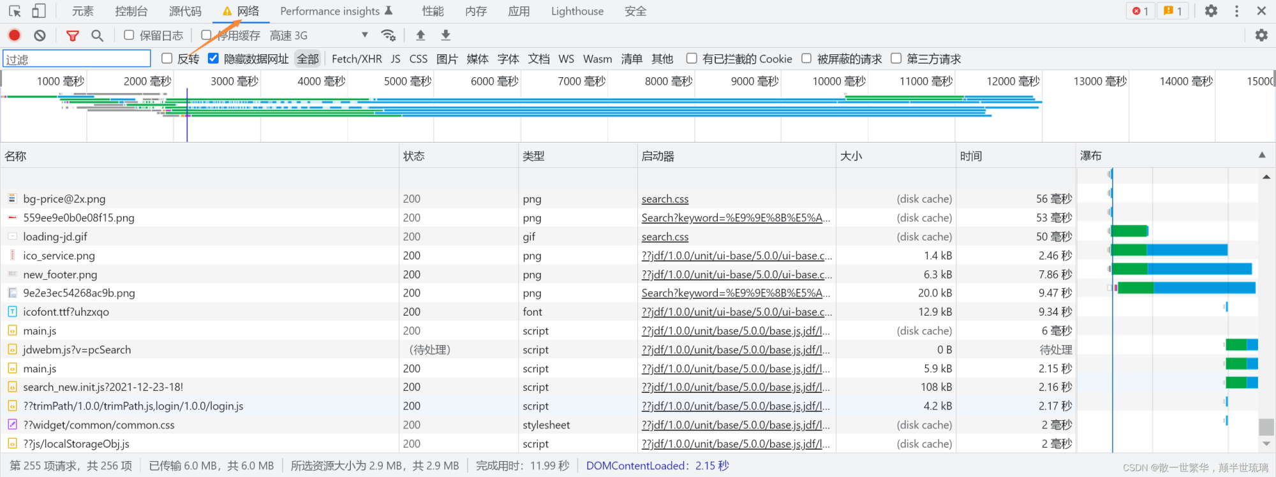Switch to the Elements (元素) tab
The image size is (1276, 477).
82,11
